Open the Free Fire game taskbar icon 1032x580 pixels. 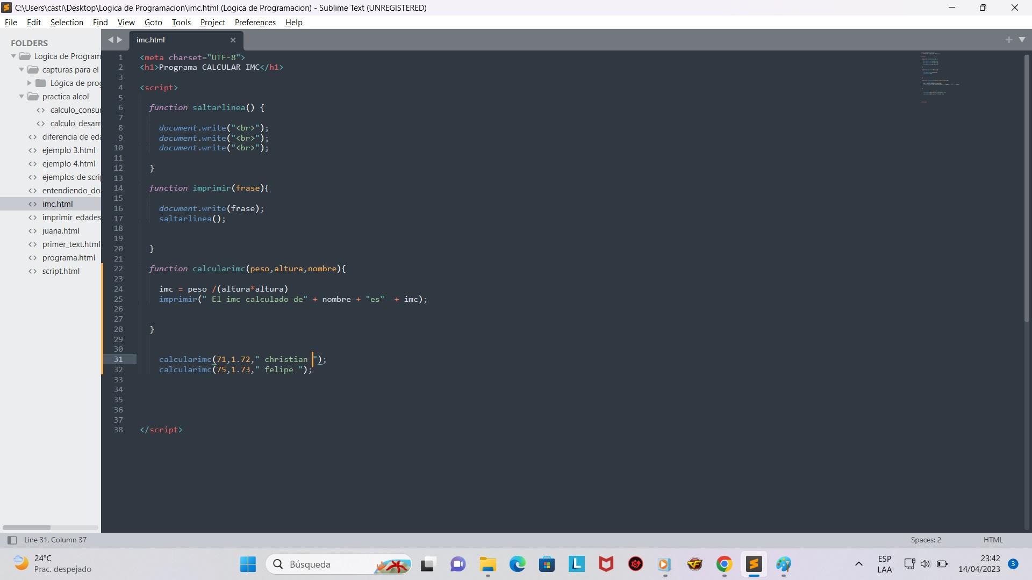tap(695, 564)
